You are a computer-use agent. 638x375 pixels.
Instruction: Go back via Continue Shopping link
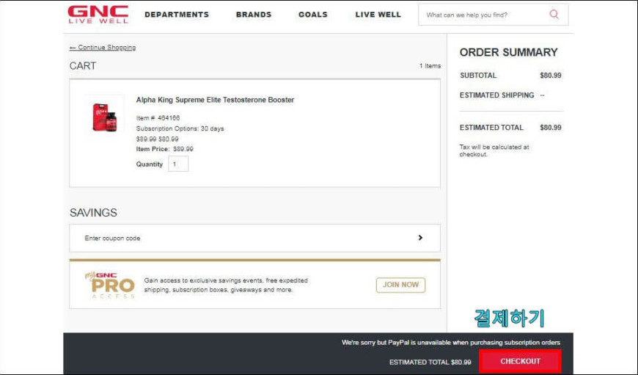point(103,47)
